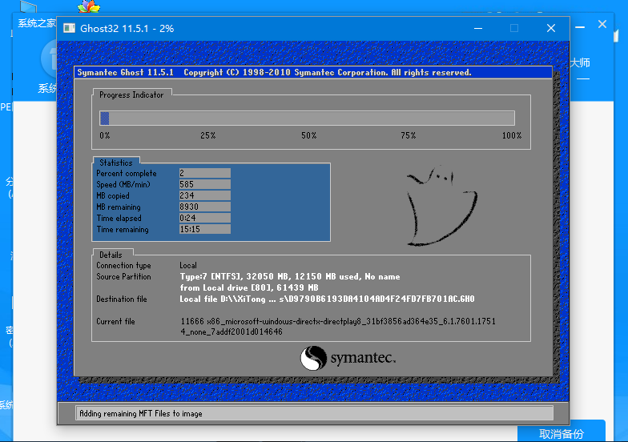Click the Destination file GHO path text
Image resolution: width=628 pixels, height=442 pixels.
[327, 299]
